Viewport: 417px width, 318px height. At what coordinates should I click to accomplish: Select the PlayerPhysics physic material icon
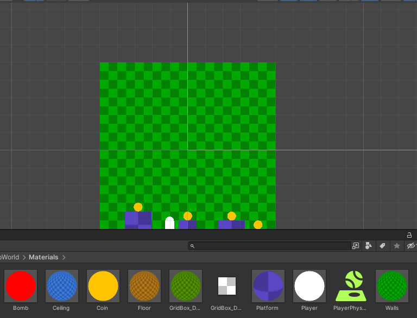pos(351,286)
